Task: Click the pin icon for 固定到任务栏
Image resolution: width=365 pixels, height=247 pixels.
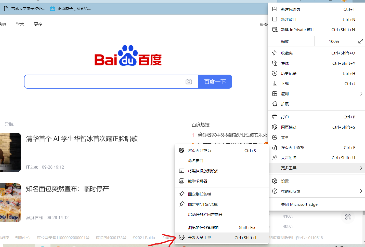Action: (182, 194)
